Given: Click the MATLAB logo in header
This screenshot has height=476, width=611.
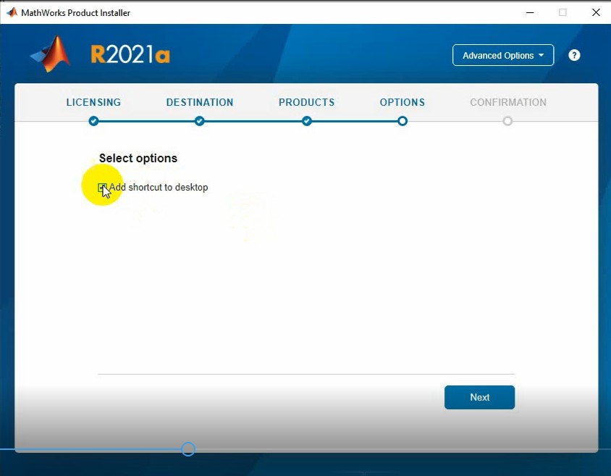Looking at the screenshot, I should click(51, 54).
